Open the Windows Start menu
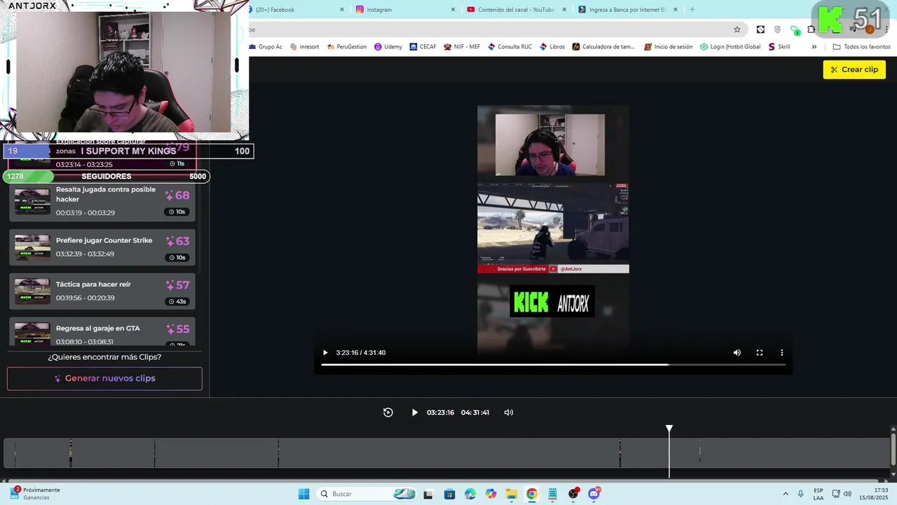This screenshot has width=897, height=505. click(303, 494)
